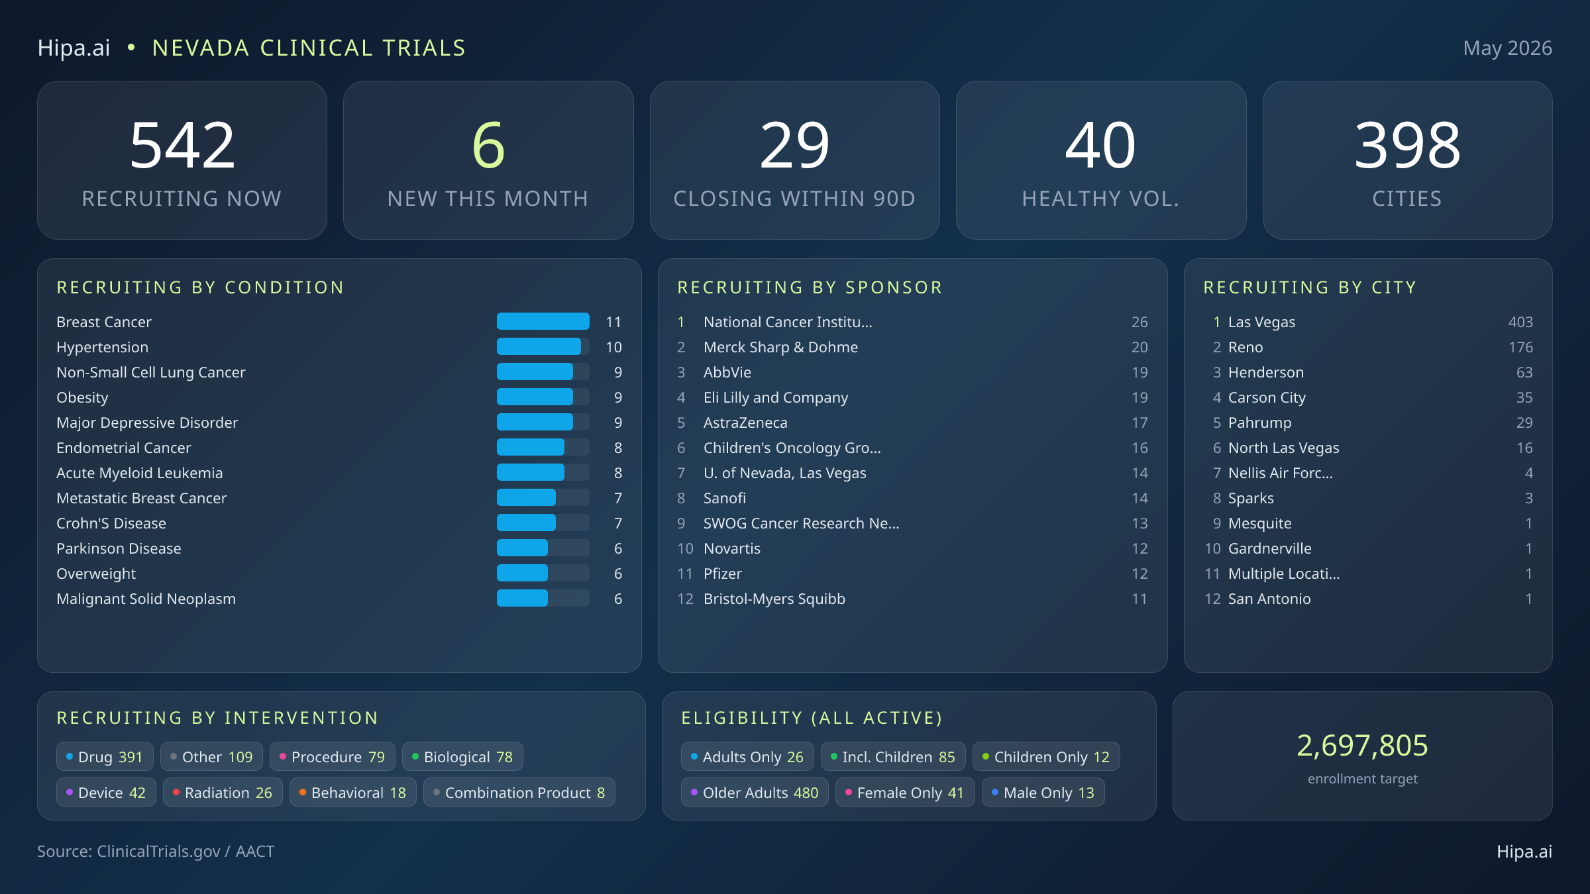Click the Overweight condition

(x=339, y=573)
